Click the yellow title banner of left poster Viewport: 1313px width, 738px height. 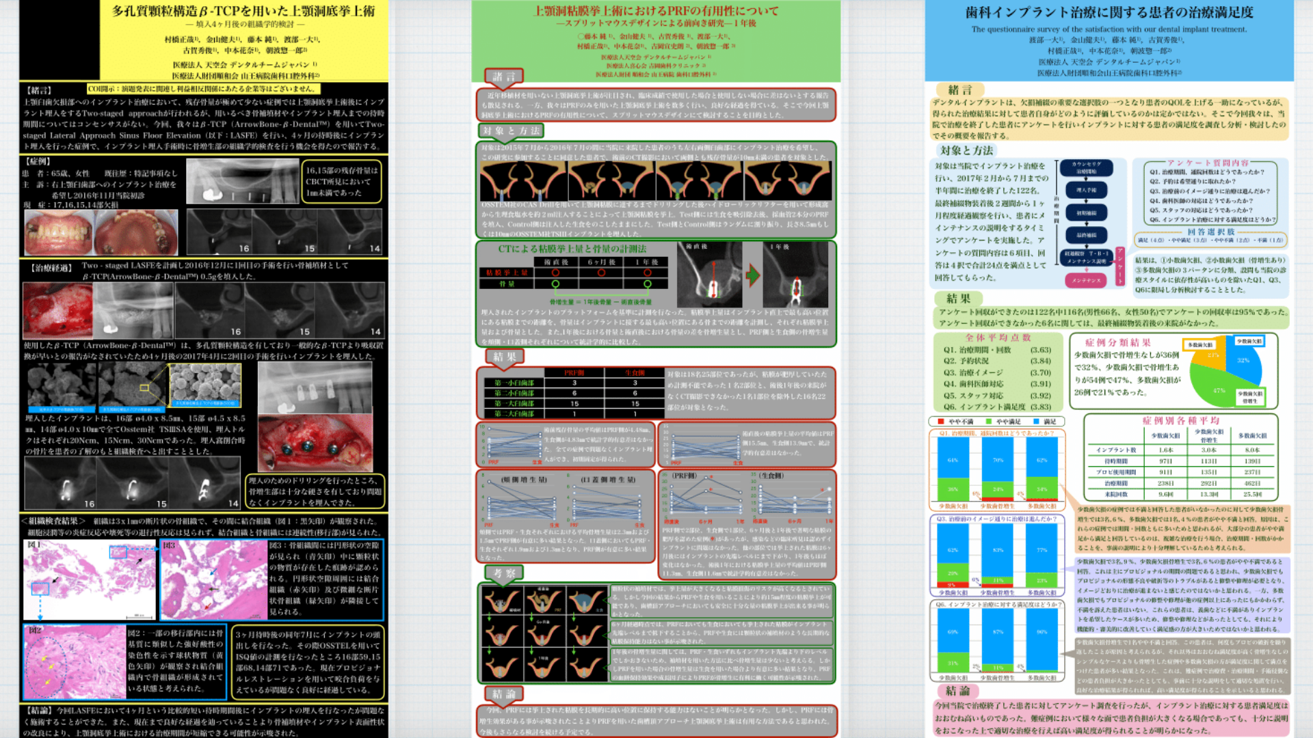(243, 40)
